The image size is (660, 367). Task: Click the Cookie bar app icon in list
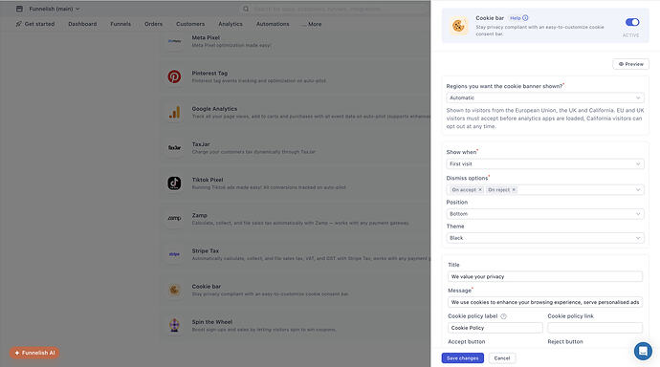tap(174, 290)
